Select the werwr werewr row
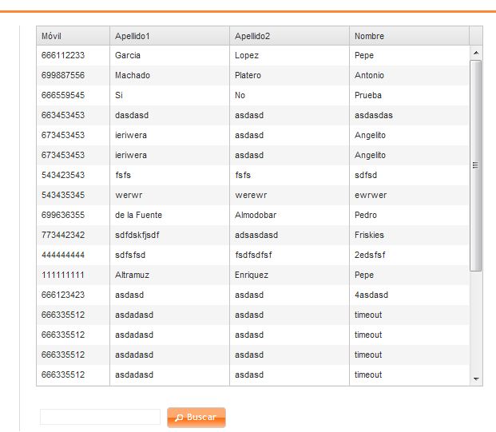496x432 pixels. tap(252, 195)
